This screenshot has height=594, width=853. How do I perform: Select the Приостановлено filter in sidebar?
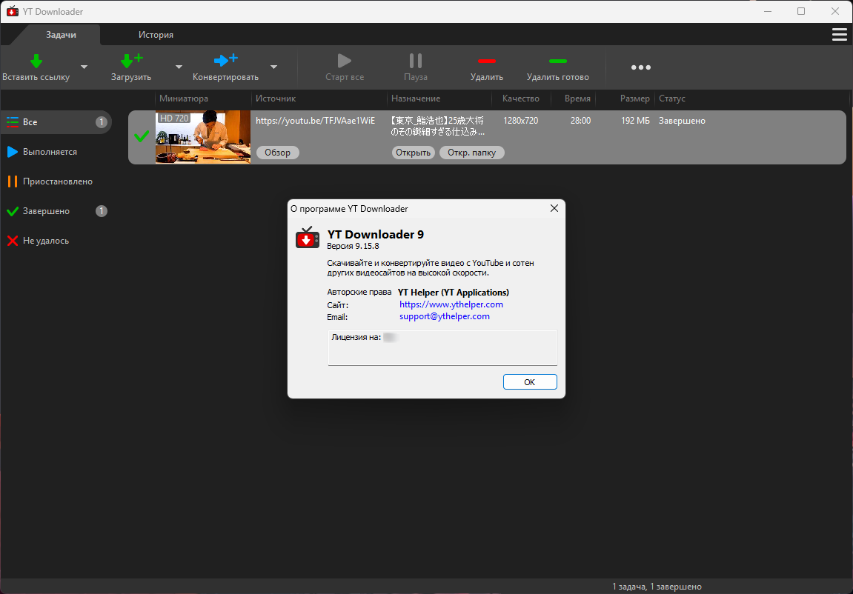point(56,181)
